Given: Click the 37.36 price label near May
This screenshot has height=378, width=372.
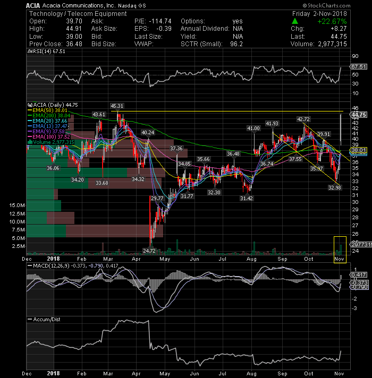Looking at the screenshot, I should (176, 149).
